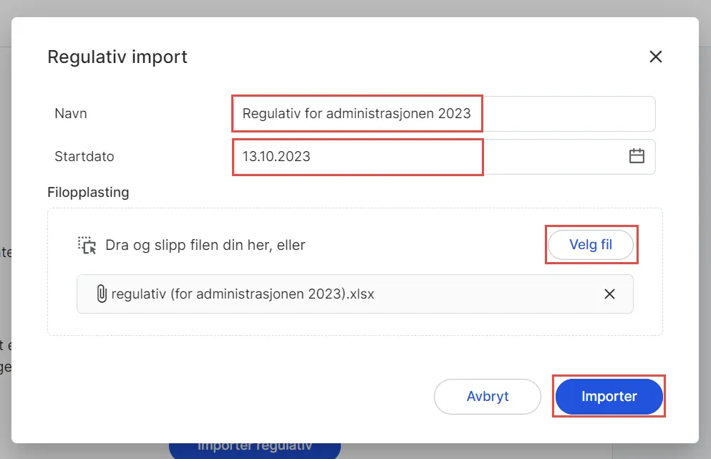Click the Dra og slipp filen din her text
This screenshot has width=711, height=459.
pyautogui.click(x=206, y=244)
